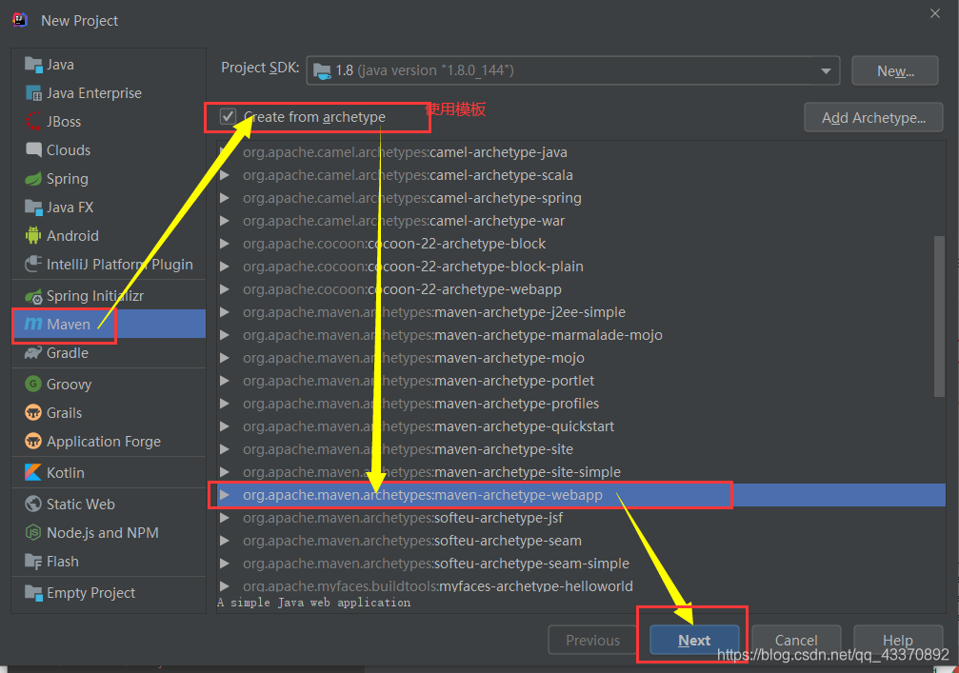Click the Application Forge icon
This screenshot has width=959, height=673.
point(33,441)
